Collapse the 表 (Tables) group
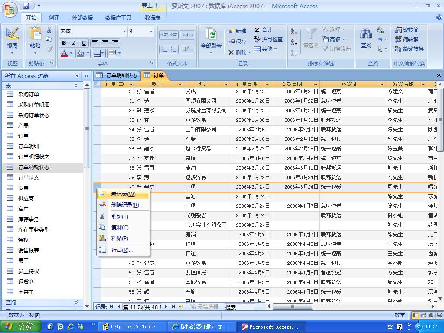 click(76, 85)
